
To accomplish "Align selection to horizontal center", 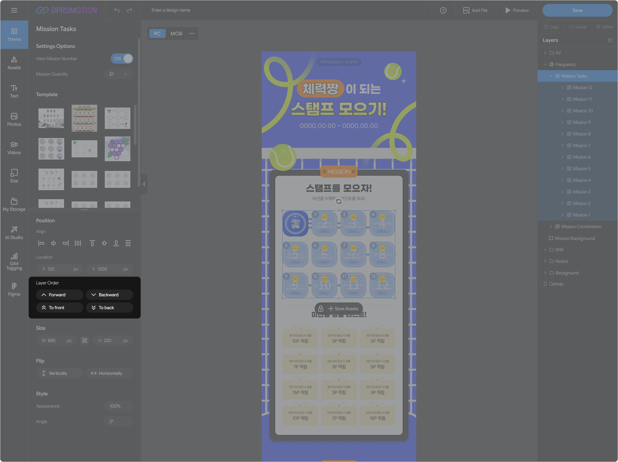I will click(53, 243).
